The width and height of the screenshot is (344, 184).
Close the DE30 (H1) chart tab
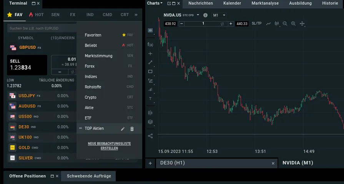pyautogui.click(x=273, y=163)
